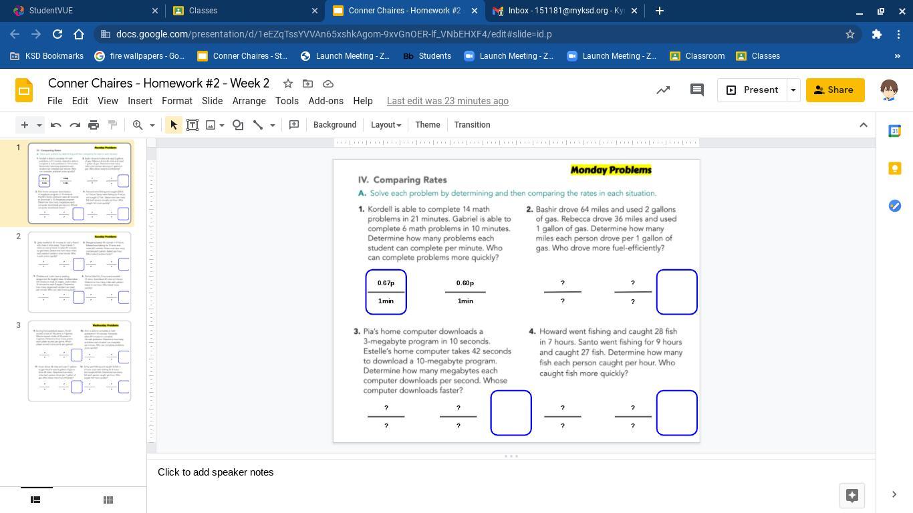The image size is (913, 513).
Task: Select slide 2 thumbnail
Action: tap(80, 272)
